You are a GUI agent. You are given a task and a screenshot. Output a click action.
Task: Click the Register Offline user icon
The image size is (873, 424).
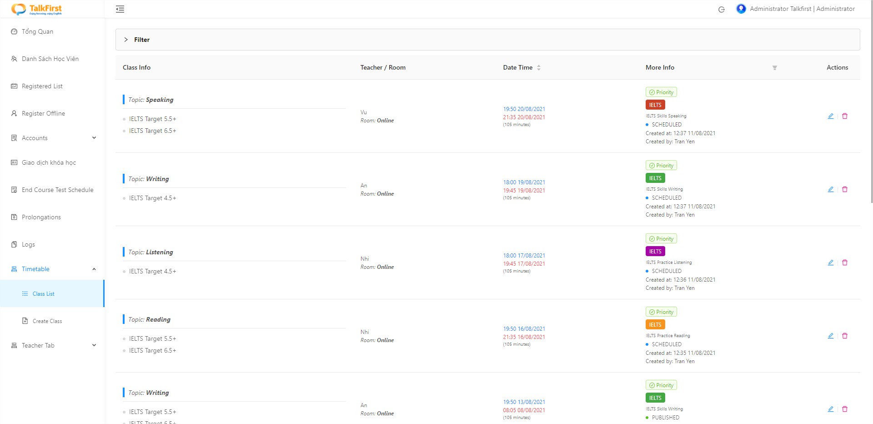point(14,113)
